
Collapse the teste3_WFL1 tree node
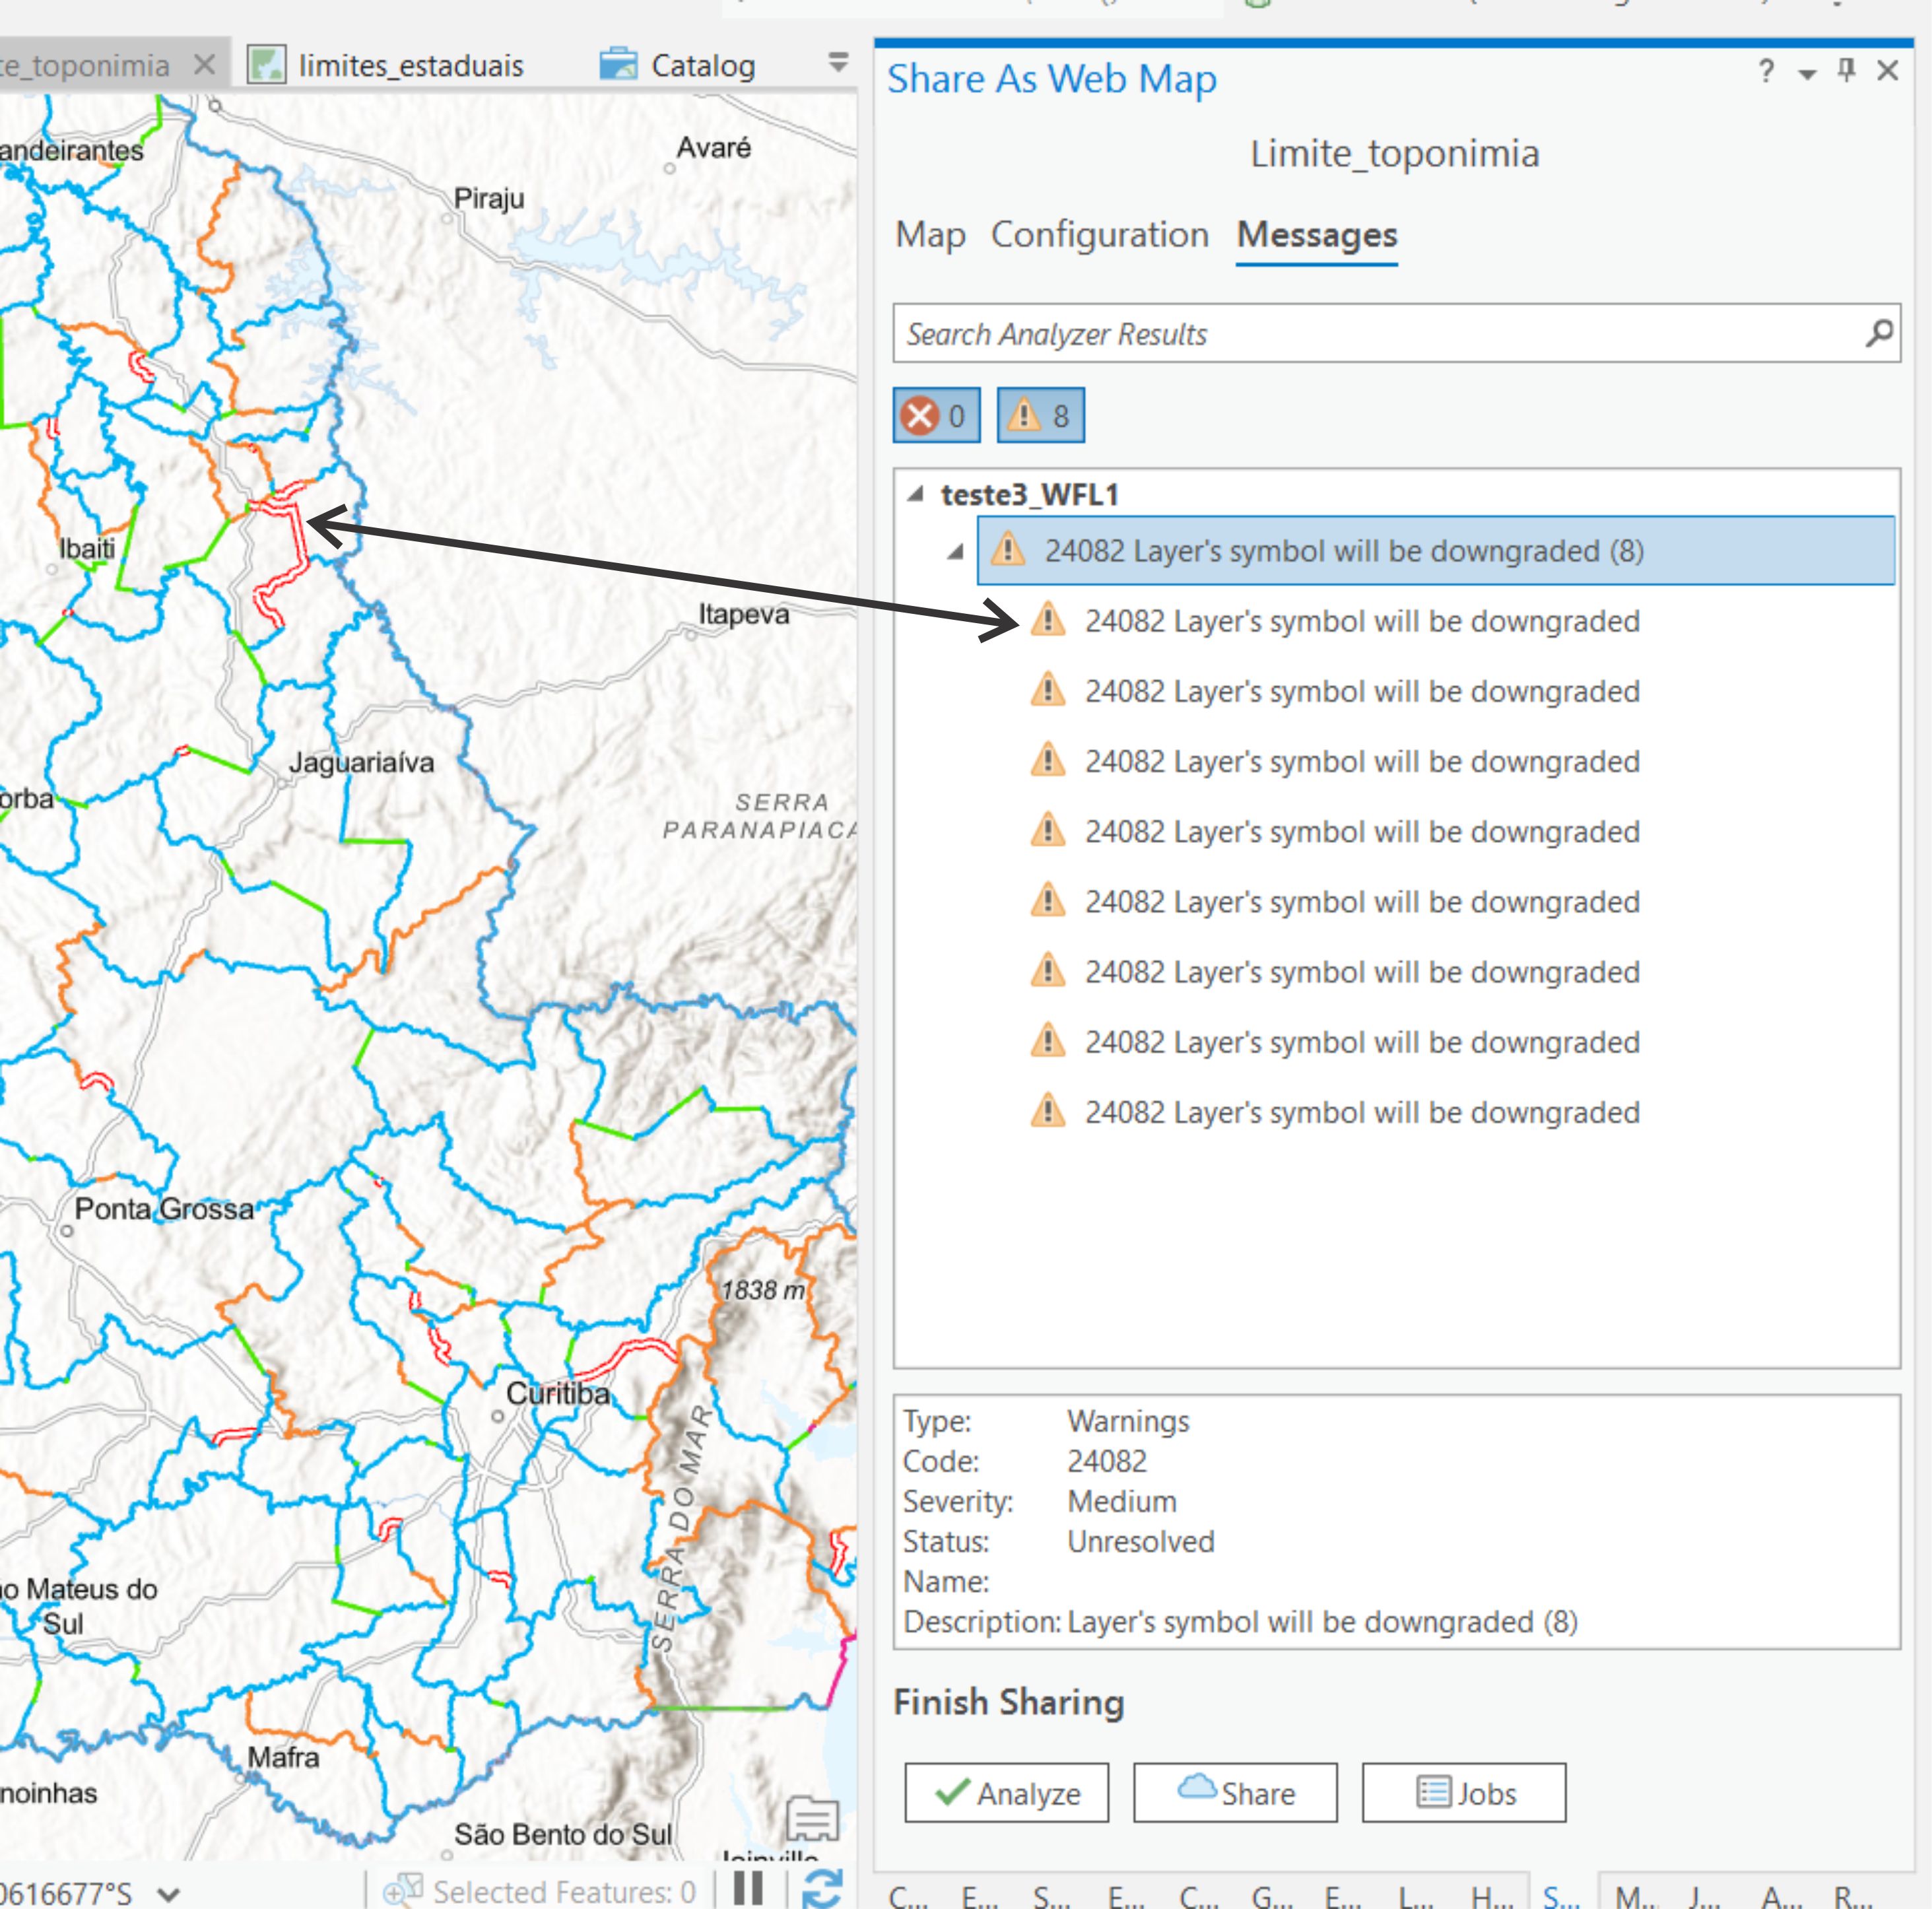coord(916,494)
